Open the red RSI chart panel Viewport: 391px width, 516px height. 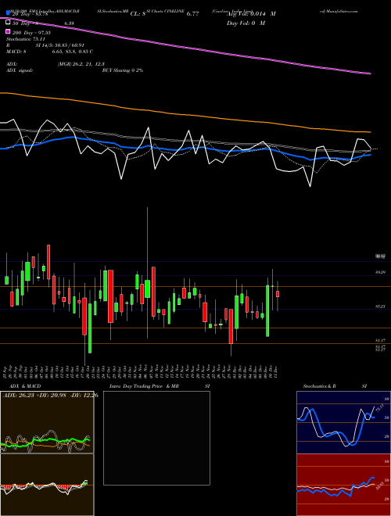click(343, 485)
